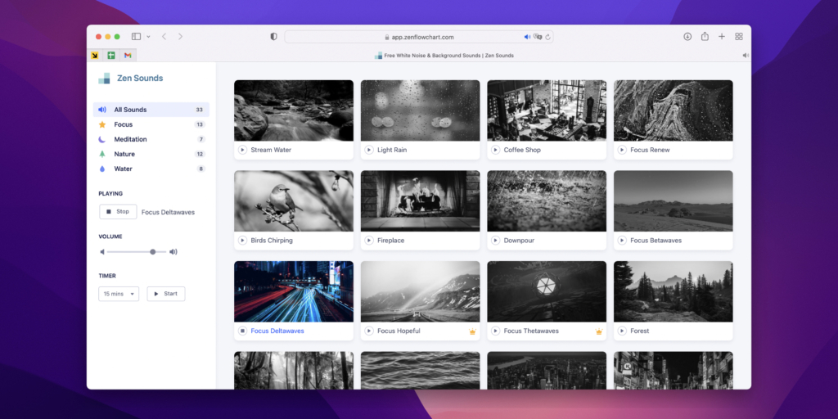Play the Focus Betawaves sound

(x=622, y=241)
